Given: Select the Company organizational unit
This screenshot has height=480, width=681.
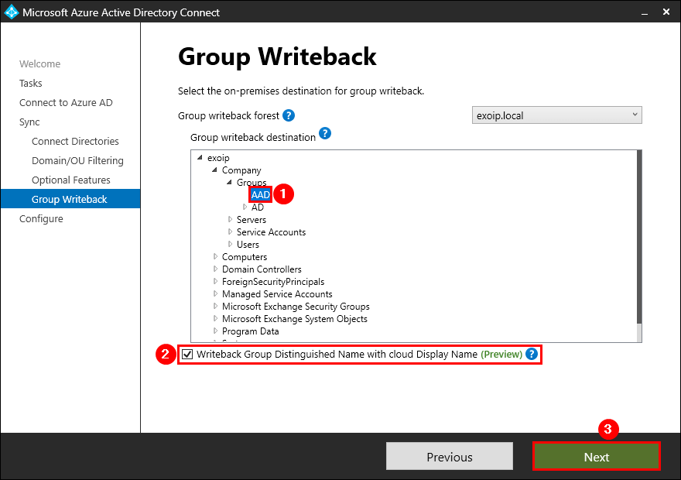Looking at the screenshot, I should [x=241, y=170].
